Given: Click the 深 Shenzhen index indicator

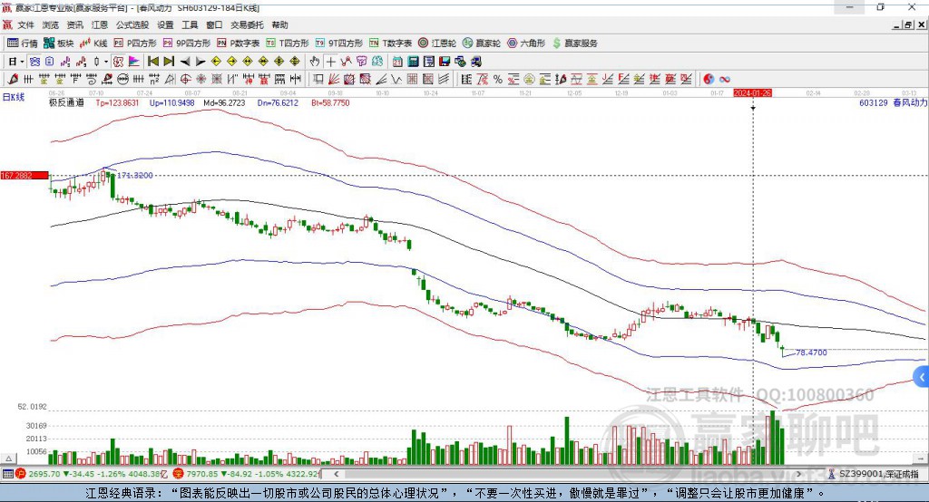Looking at the screenshot, I should click(x=179, y=474).
